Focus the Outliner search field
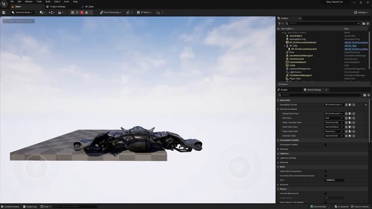 (323, 23)
